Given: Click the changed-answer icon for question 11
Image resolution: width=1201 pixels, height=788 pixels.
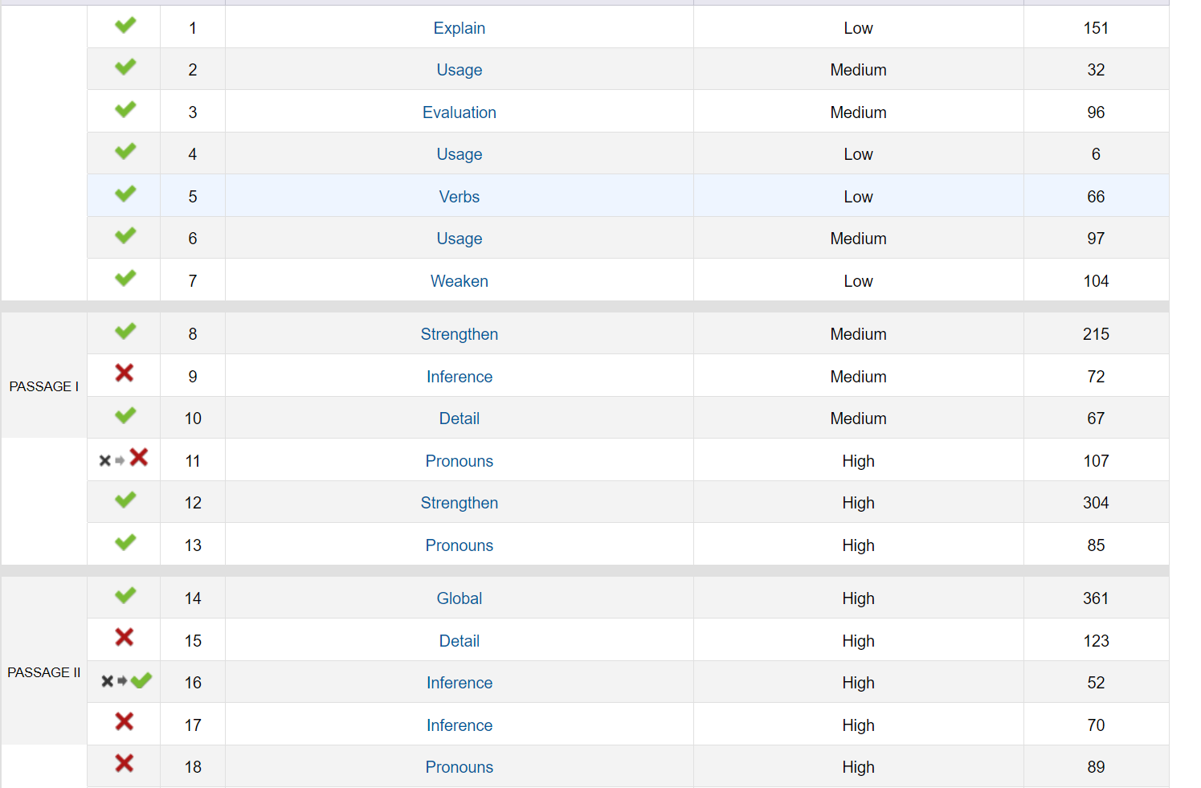Looking at the screenshot, I should click(124, 459).
